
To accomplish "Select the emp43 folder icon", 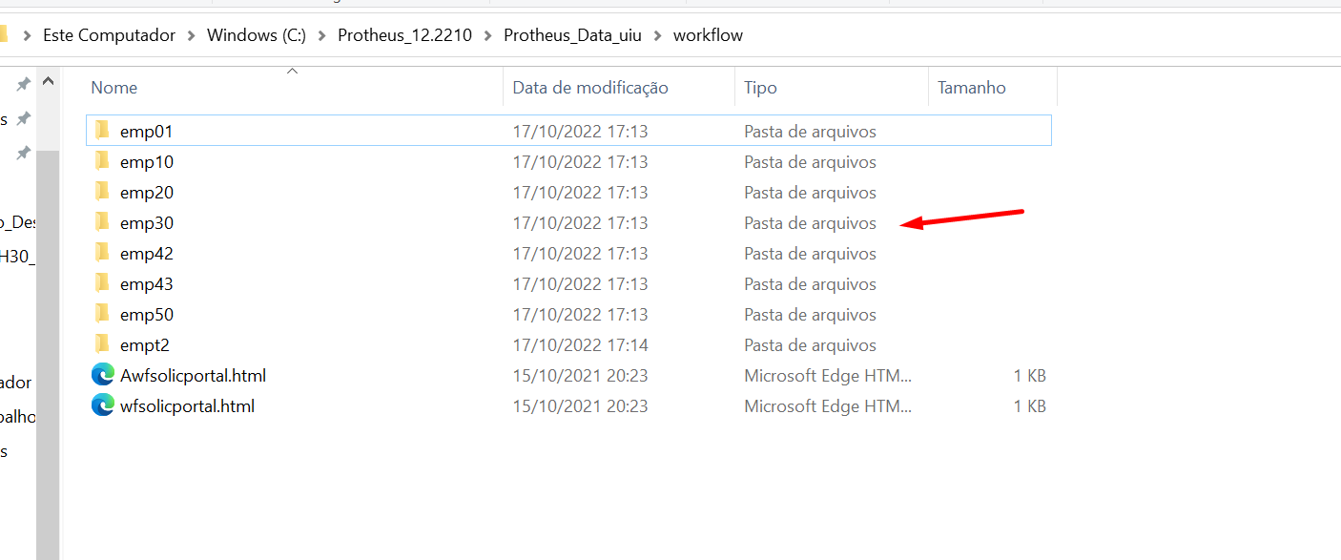I will (x=102, y=283).
